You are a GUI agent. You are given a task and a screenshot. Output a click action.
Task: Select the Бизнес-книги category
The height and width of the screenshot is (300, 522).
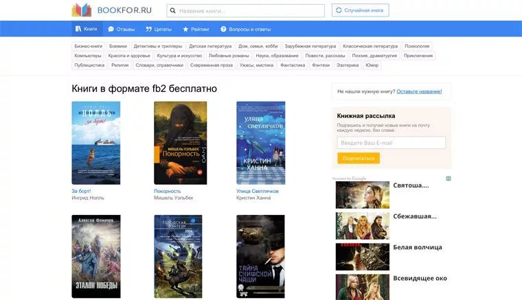pos(88,46)
